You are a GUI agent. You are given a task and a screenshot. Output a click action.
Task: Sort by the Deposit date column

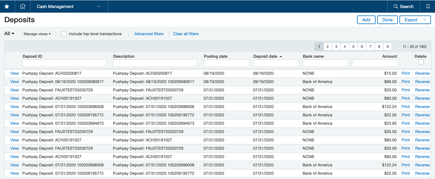point(265,56)
